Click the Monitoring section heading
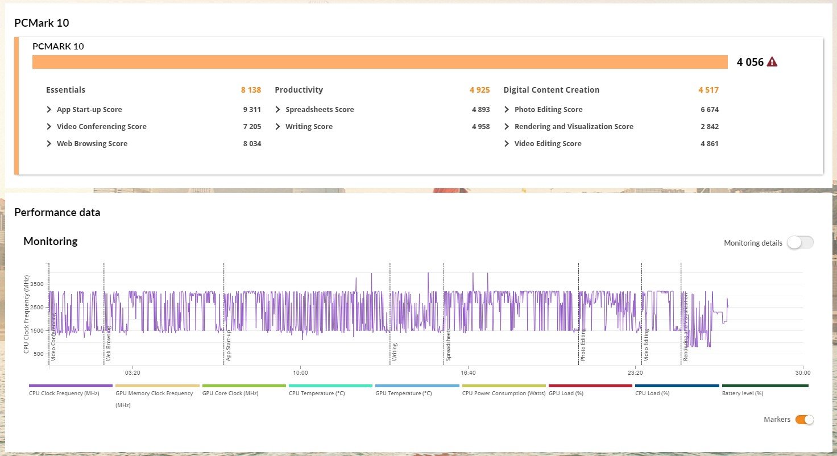 [x=51, y=241]
